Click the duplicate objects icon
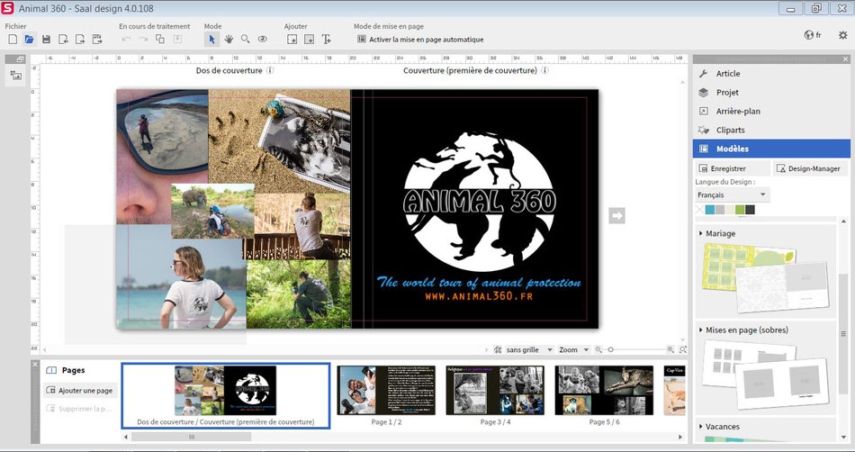855x452 pixels. (160, 40)
